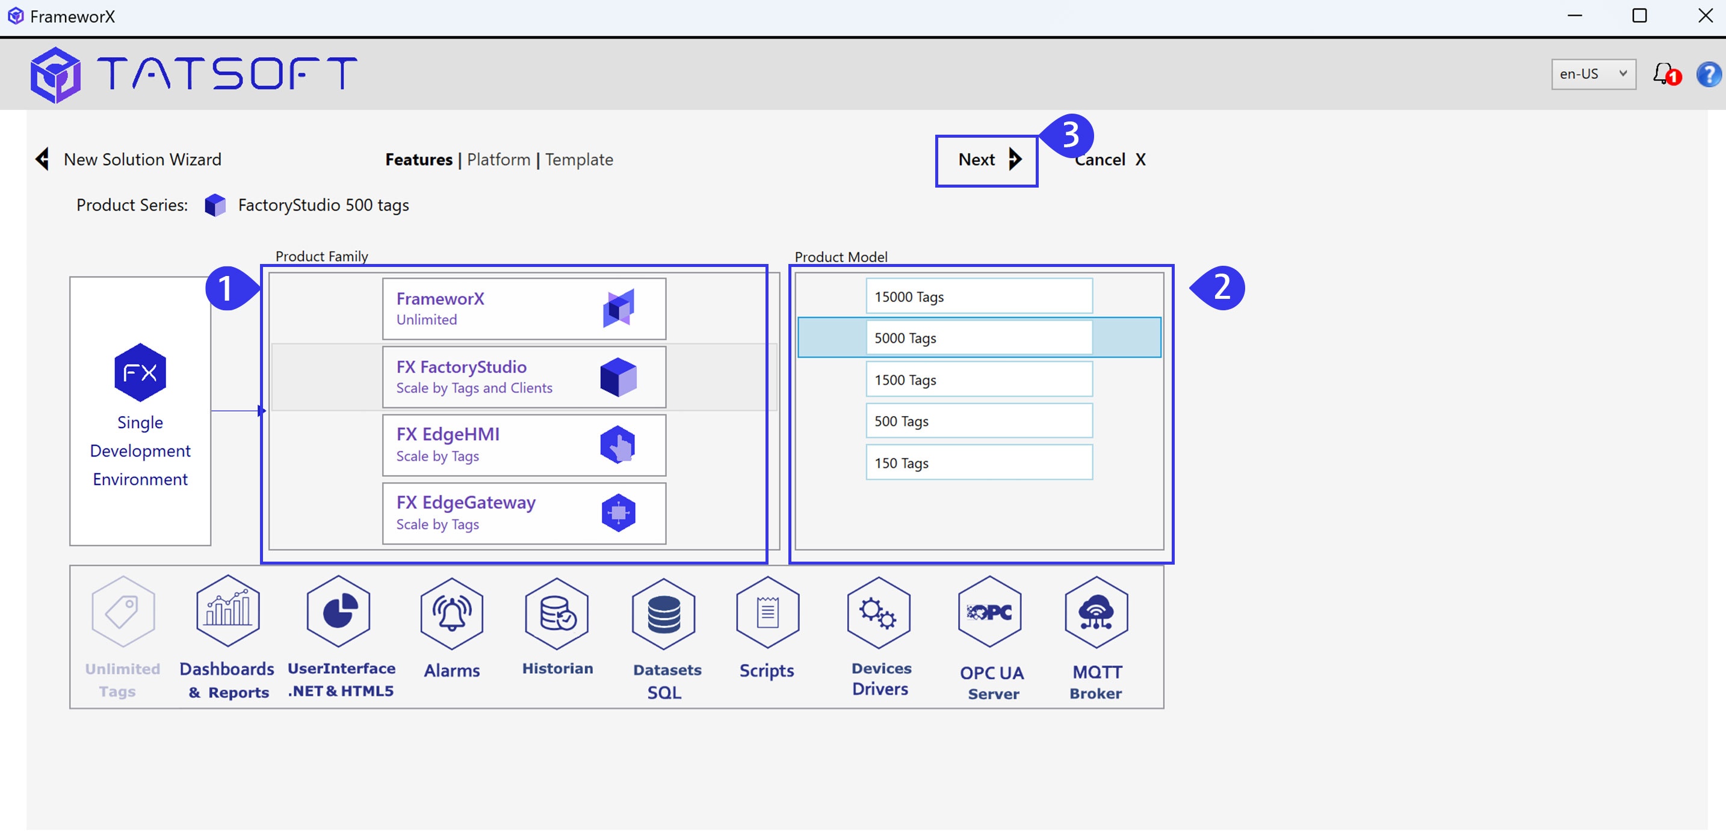Screen dimensions: 1726x831
Task: Go to the Platform wizard step
Action: pos(498,159)
